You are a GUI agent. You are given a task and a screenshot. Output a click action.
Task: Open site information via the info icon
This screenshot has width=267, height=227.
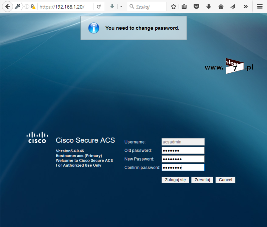27,7
